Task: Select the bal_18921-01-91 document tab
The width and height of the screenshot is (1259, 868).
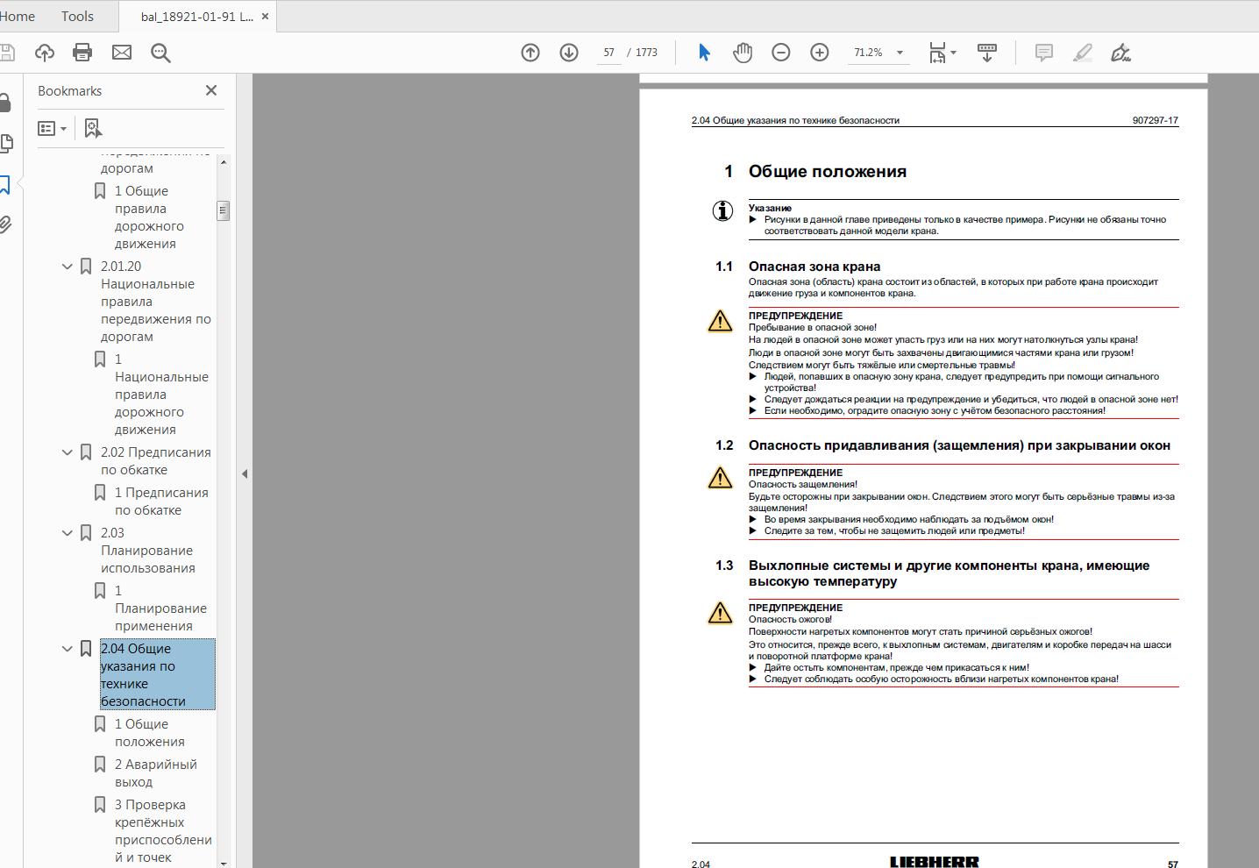Action: [196, 17]
